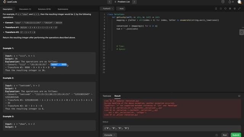Switch to the Description tab
The image size is (244, 137).
(8, 9)
